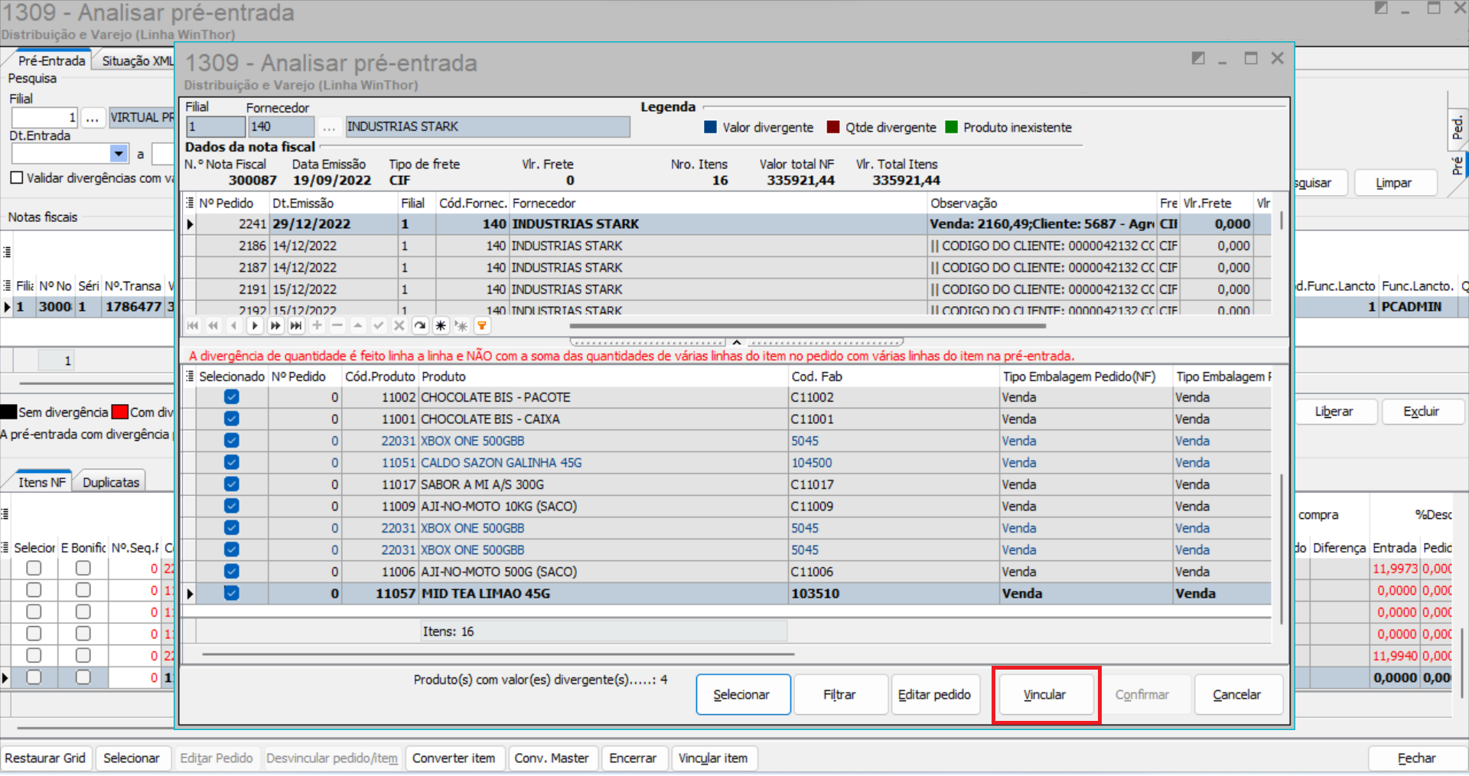Switch to the Situação XML tab
The image size is (1469, 776).
pyautogui.click(x=138, y=61)
